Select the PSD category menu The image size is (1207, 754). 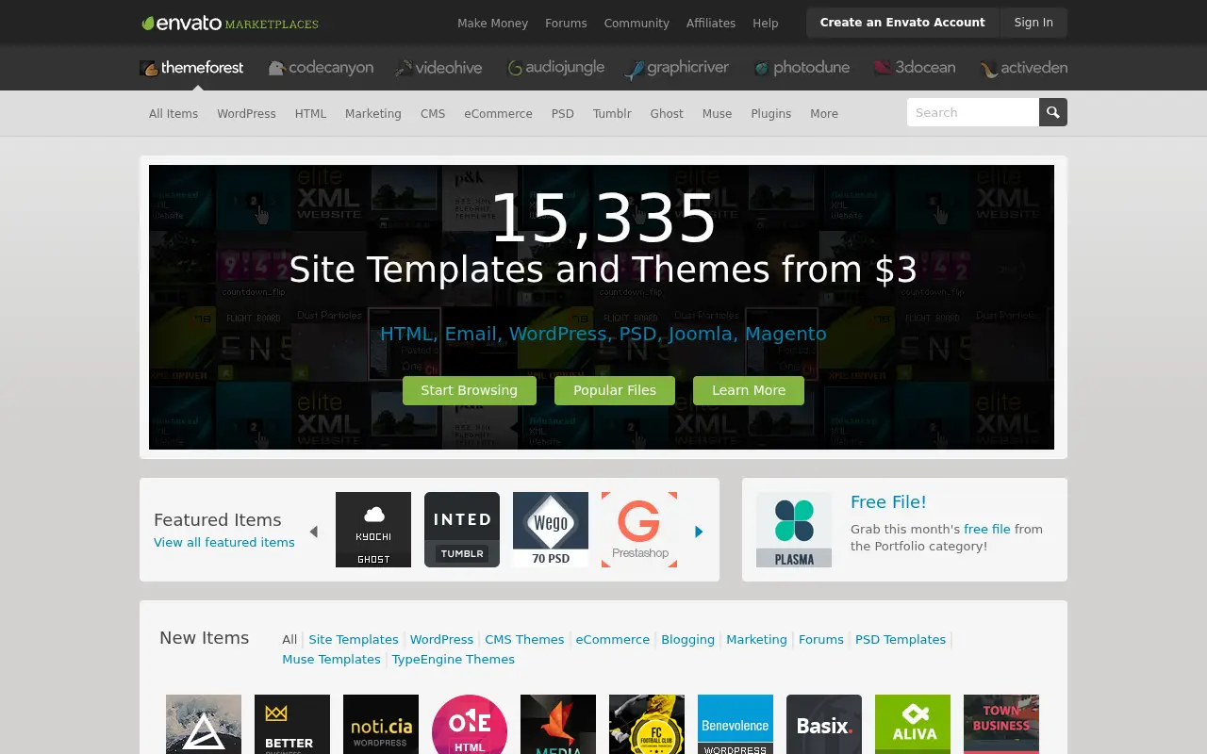[563, 113]
